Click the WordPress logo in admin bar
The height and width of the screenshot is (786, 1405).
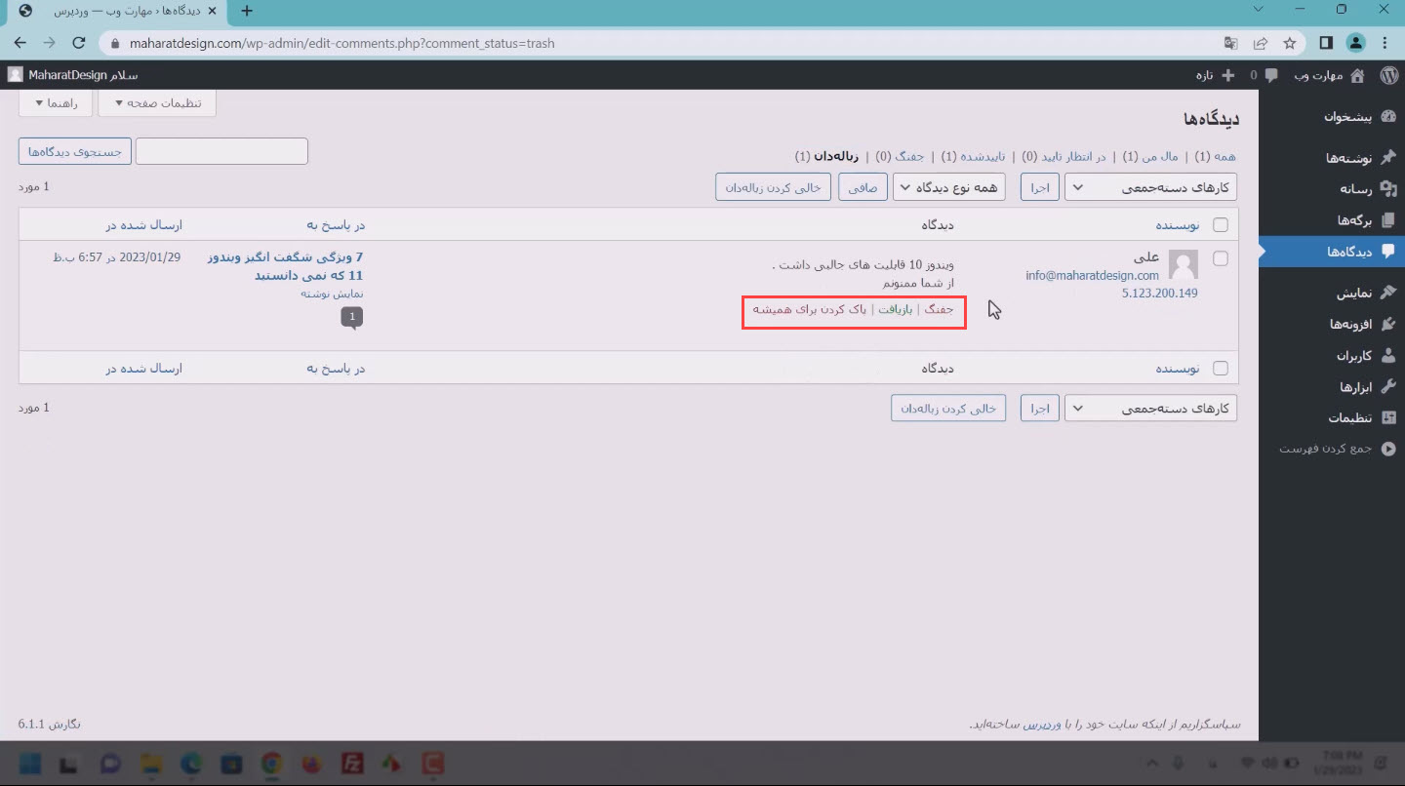tap(1388, 75)
